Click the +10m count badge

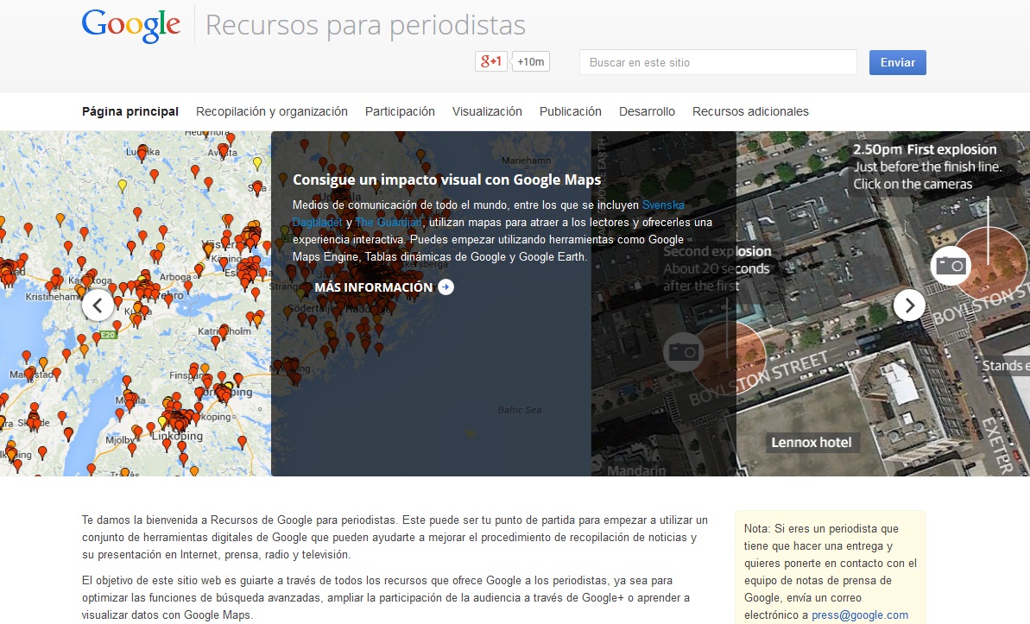click(531, 62)
